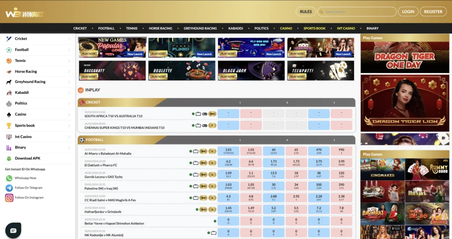Click the RULES button
The height and width of the screenshot is (239, 452).
pyautogui.click(x=305, y=11)
